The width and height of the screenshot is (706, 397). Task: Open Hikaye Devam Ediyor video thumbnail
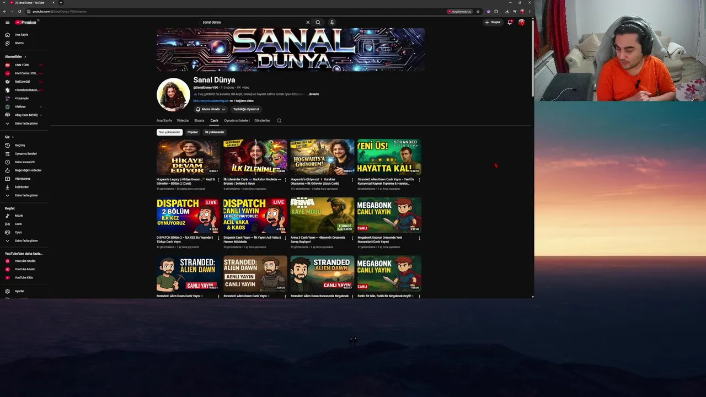coord(188,157)
